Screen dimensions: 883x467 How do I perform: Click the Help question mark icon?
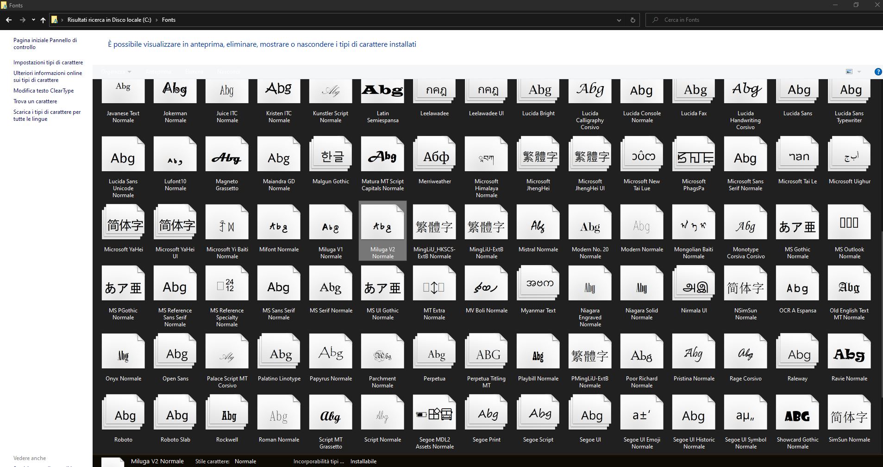click(877, 72)
